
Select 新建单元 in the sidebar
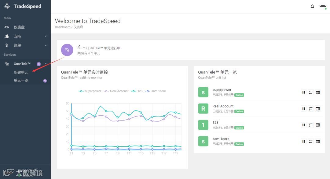coord(21,72)
